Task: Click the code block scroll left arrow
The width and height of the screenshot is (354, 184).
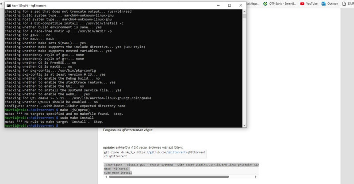Action: [x=106, y=177]
